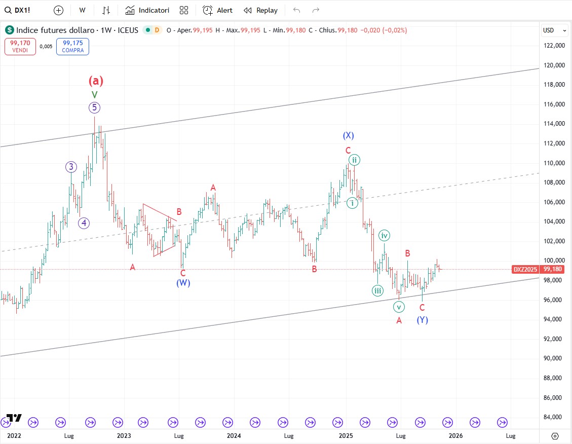Click the DXZ2025 price label on the axis
The image size is (572, 444).
[525, 270]
